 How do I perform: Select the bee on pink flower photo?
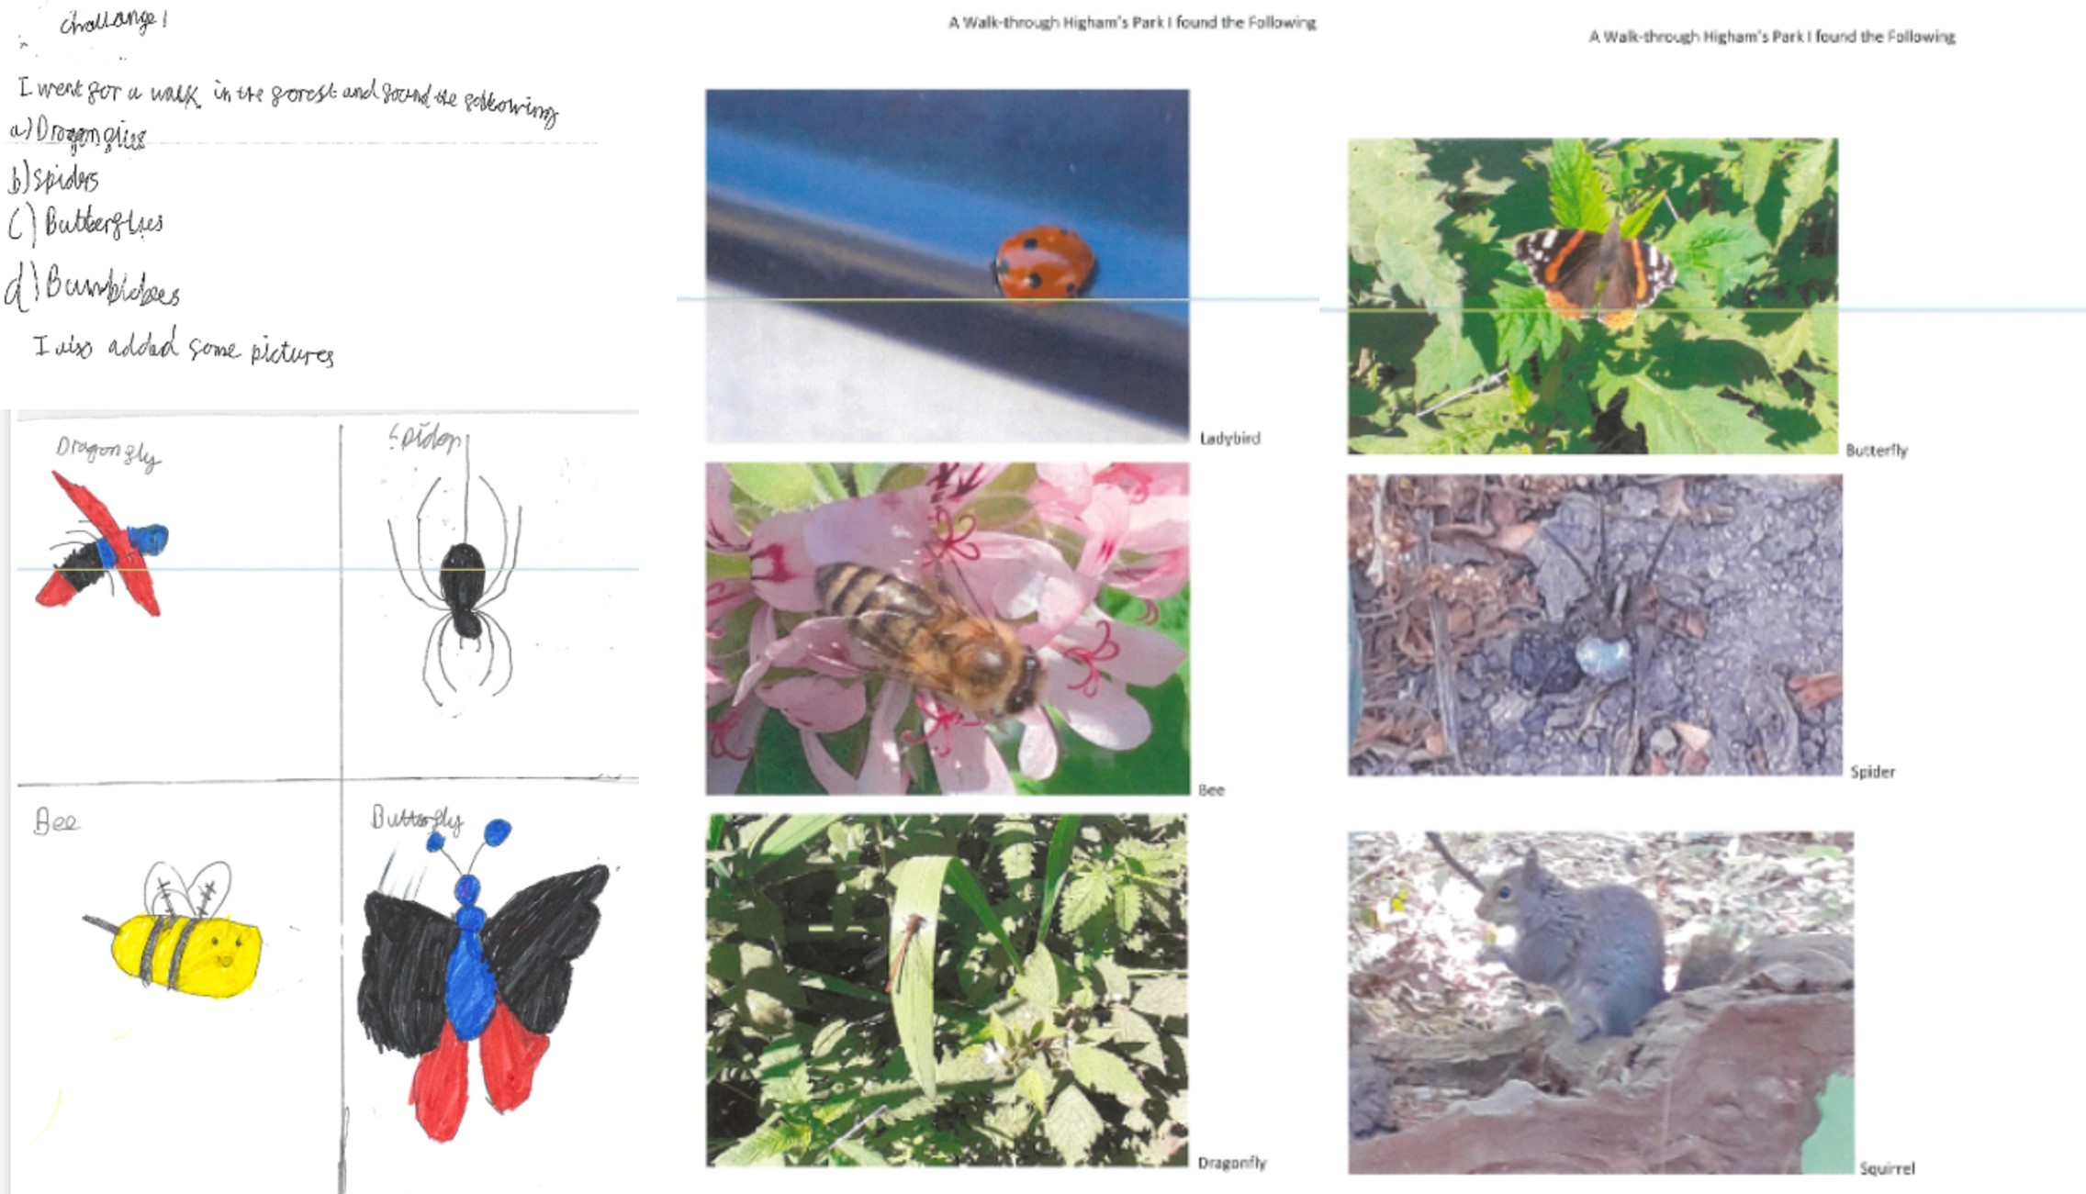pos(948,629)
